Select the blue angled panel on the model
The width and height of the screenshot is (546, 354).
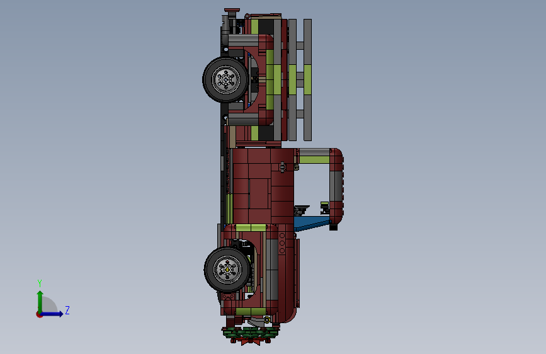click(x=312, y=223)
